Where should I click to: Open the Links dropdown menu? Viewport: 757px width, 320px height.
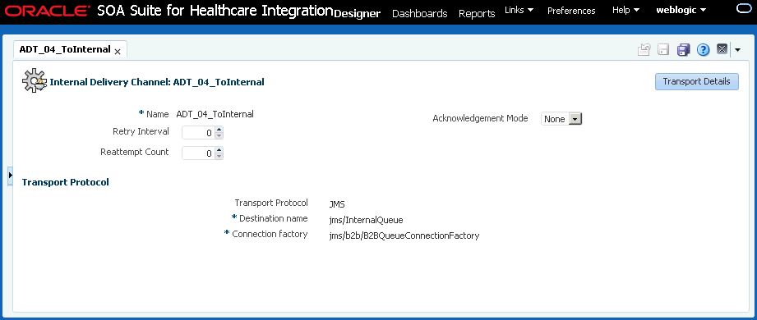(x=519, y=10)
